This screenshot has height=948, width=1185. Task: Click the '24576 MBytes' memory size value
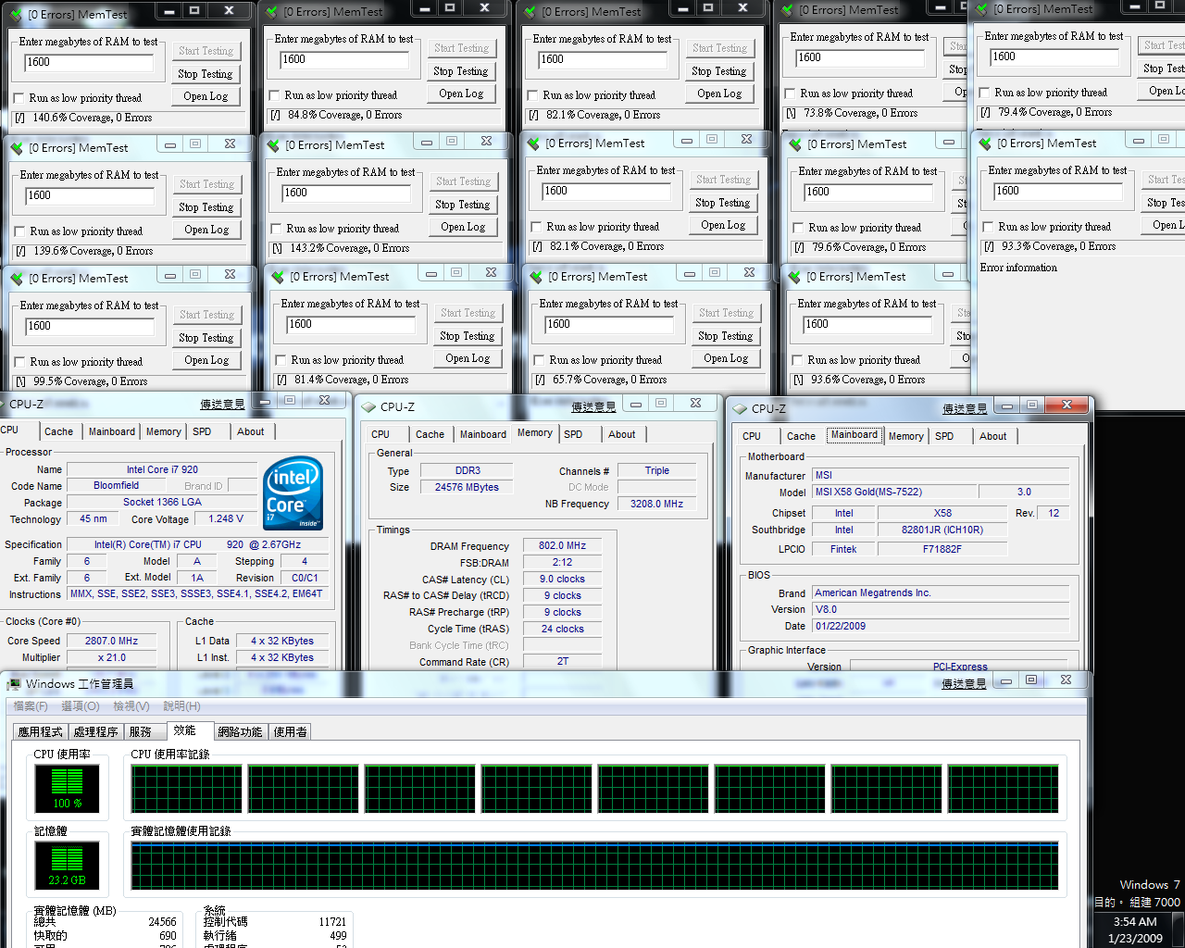pyautogui.click(x=467, y=488)
